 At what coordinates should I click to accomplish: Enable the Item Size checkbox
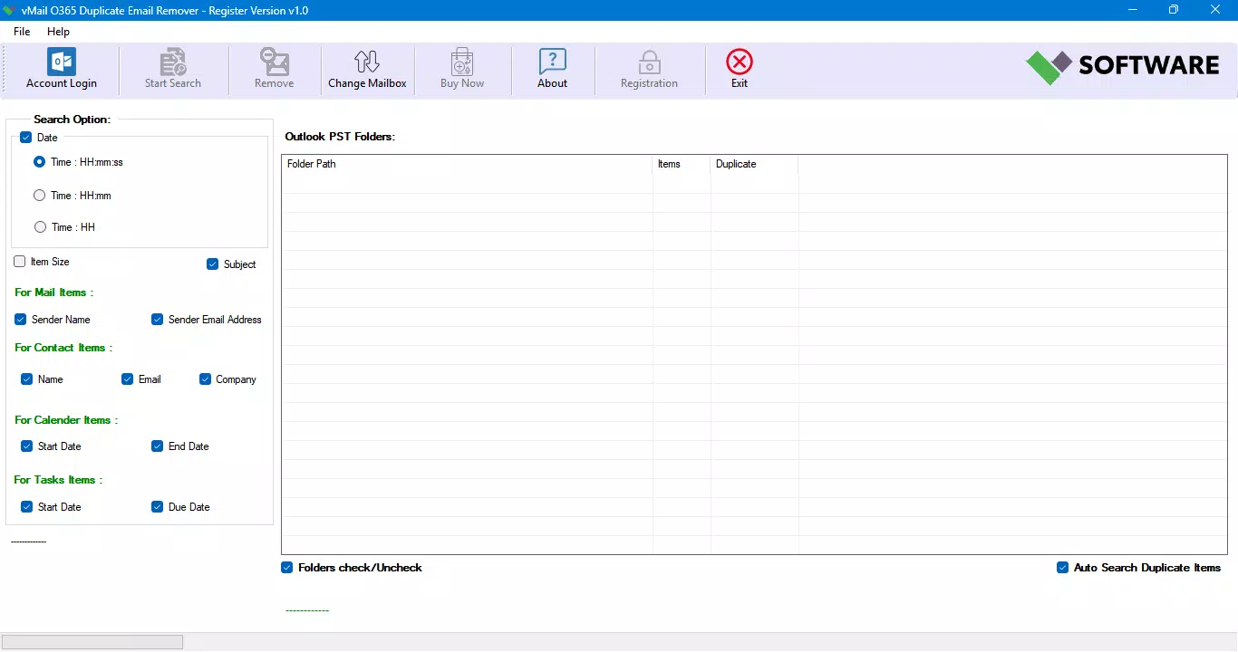pos(20,262)
